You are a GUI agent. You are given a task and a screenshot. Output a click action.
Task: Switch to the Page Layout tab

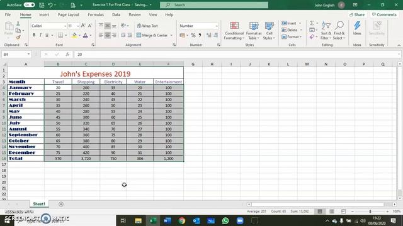coord(69,14)
